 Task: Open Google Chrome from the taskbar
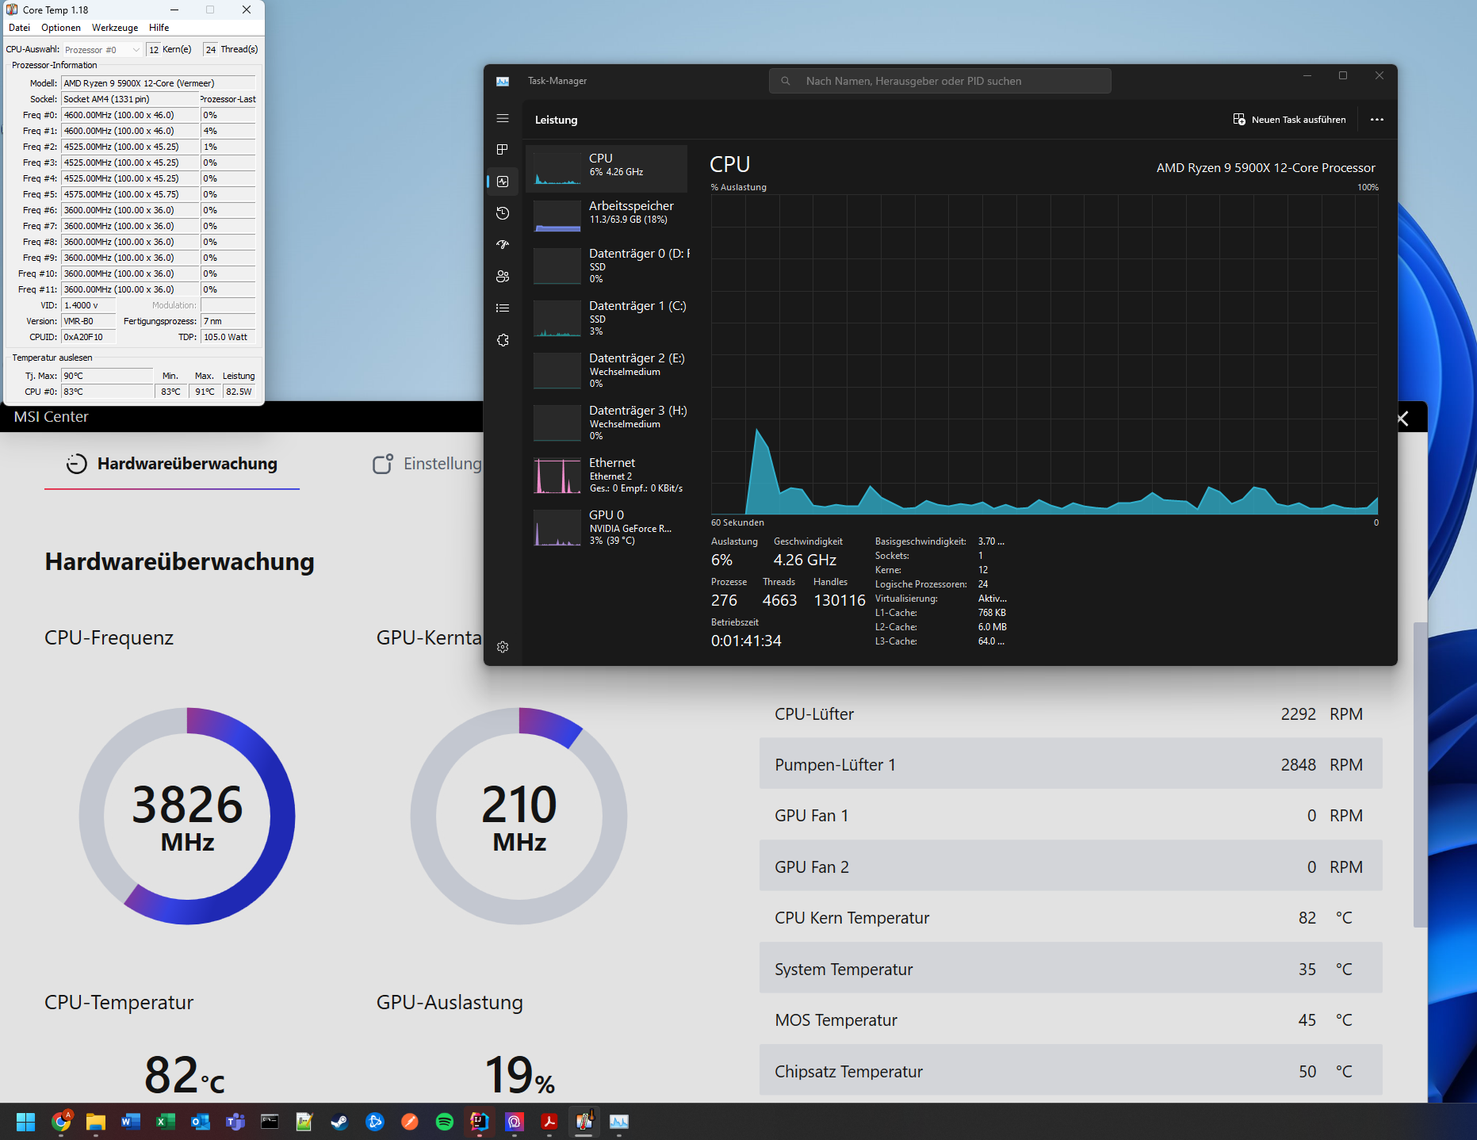tap(61, 1122)
